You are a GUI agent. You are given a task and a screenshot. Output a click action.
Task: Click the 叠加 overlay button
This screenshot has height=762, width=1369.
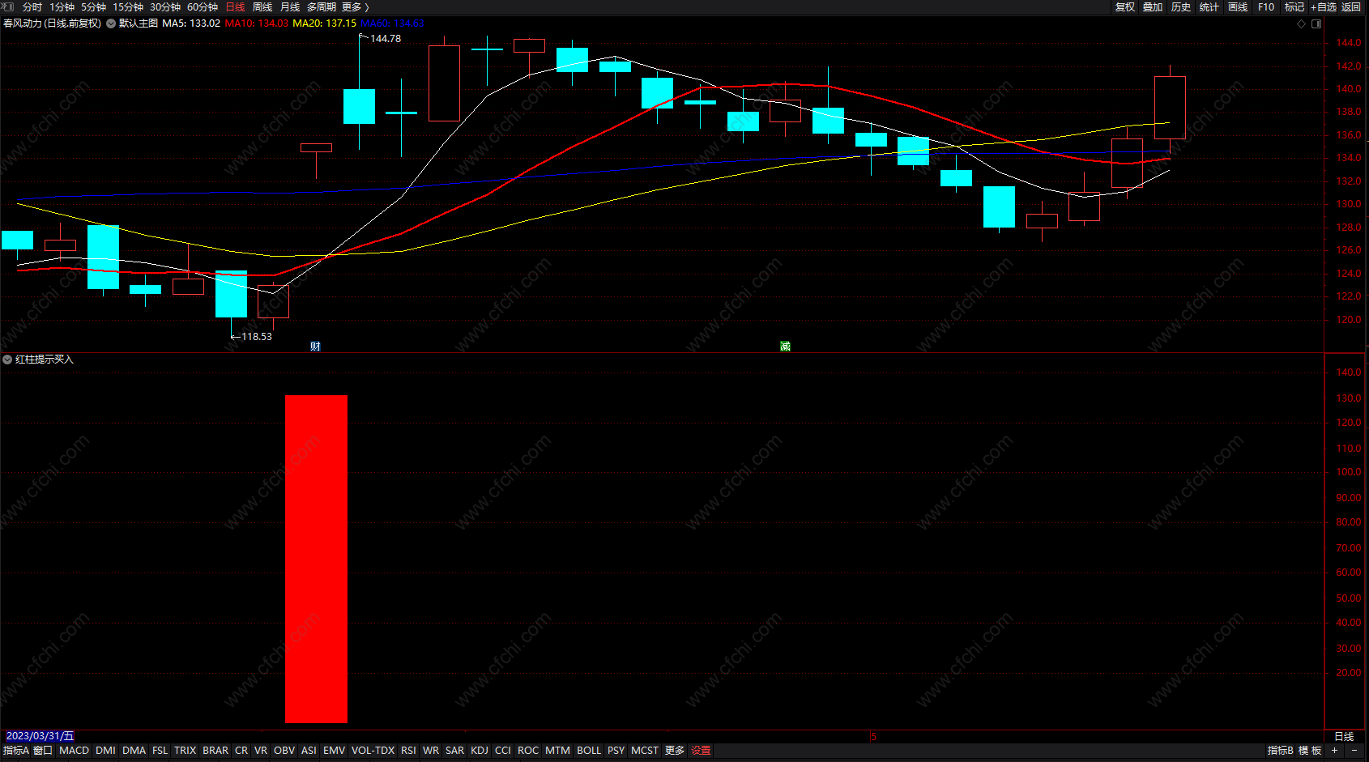[x=1153, y=7]
